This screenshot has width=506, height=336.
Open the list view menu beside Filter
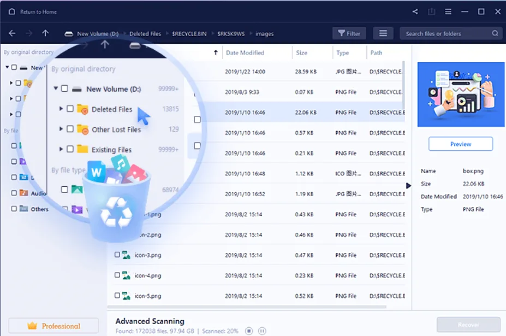tap(383, 33)
